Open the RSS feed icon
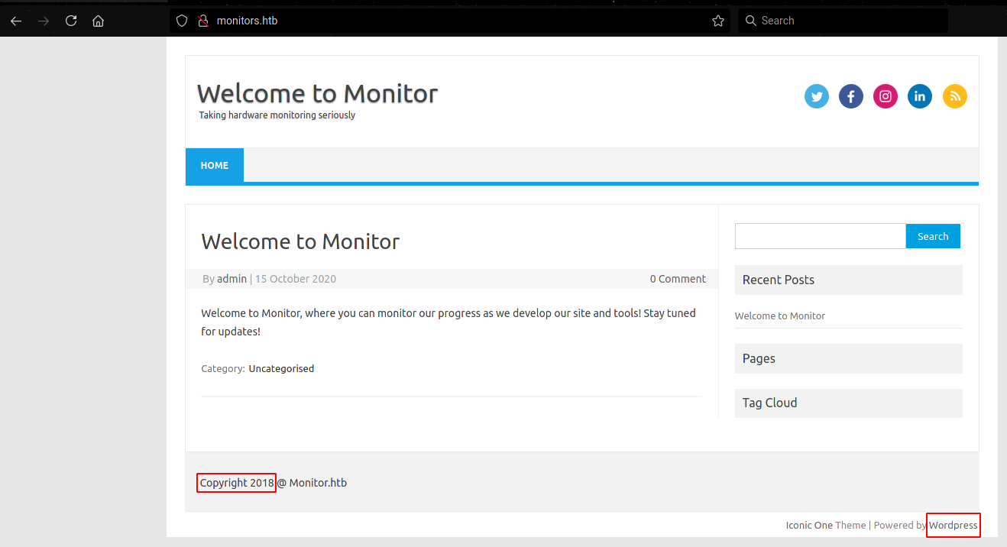1007x547 pixels. pyautogui.click(x=954, y=96)
